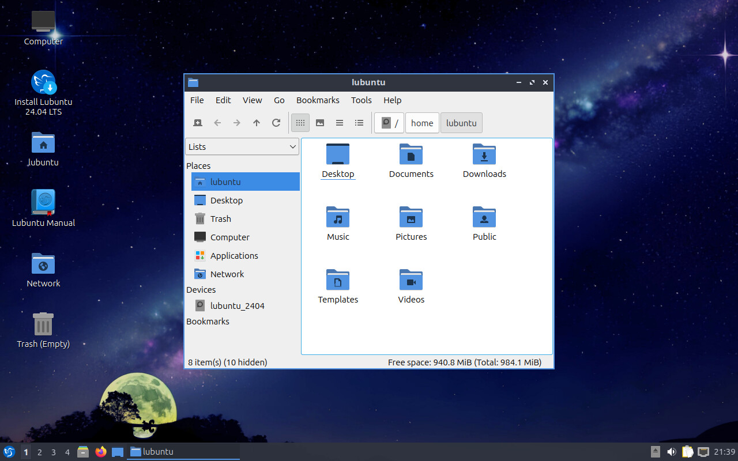Switch to detailed list view mode
Viewport: 738px width, 461px height.
[x=359, y=123]
